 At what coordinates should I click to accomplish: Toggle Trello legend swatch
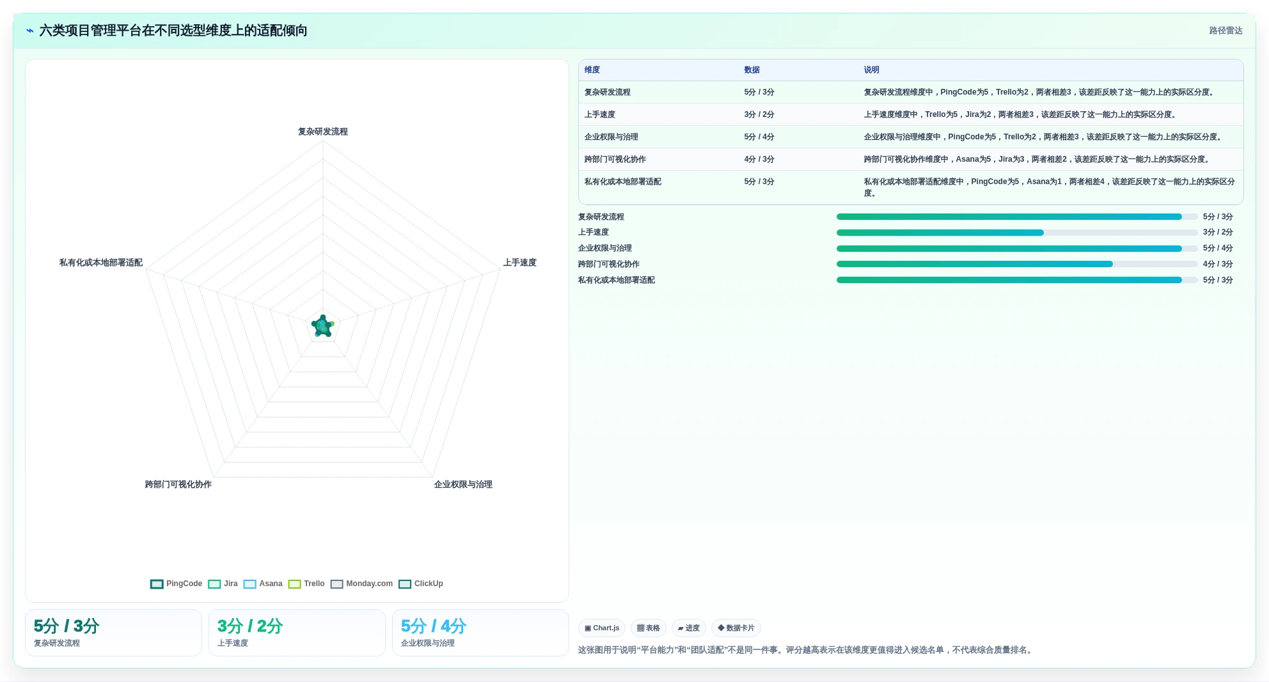point(294,584)
